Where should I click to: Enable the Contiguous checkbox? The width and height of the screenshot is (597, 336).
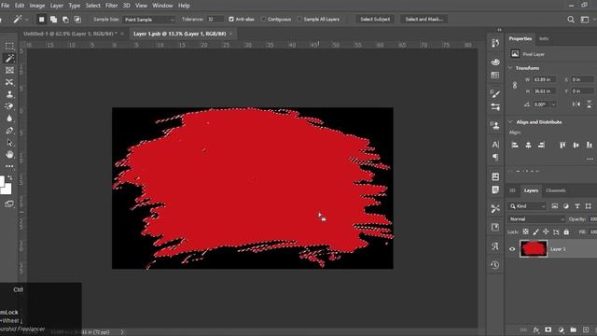point(263,19)
